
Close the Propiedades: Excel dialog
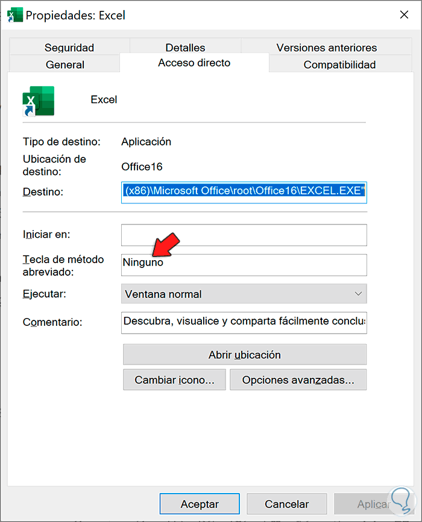[404, 14]
